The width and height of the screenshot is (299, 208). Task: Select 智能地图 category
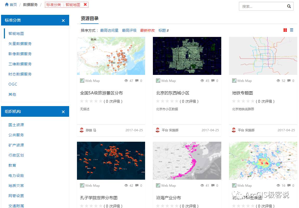tap(16, 34)
